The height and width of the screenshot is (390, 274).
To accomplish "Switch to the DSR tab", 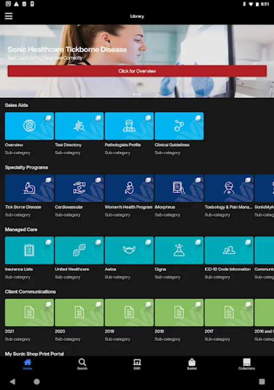I will 137,364.
